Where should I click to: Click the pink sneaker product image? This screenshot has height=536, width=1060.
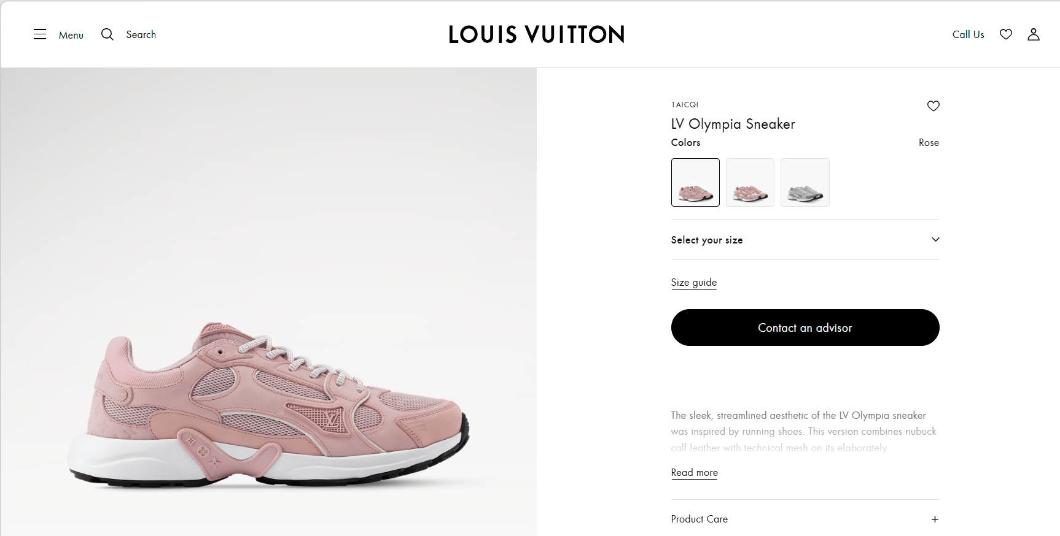268,405
